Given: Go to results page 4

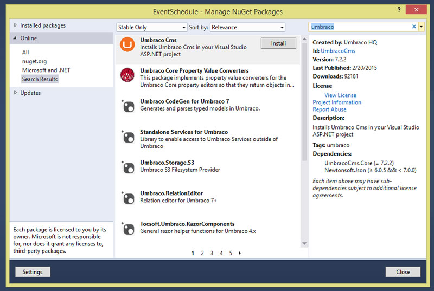Looking at the screenshot, I should (x=221, y=253).
